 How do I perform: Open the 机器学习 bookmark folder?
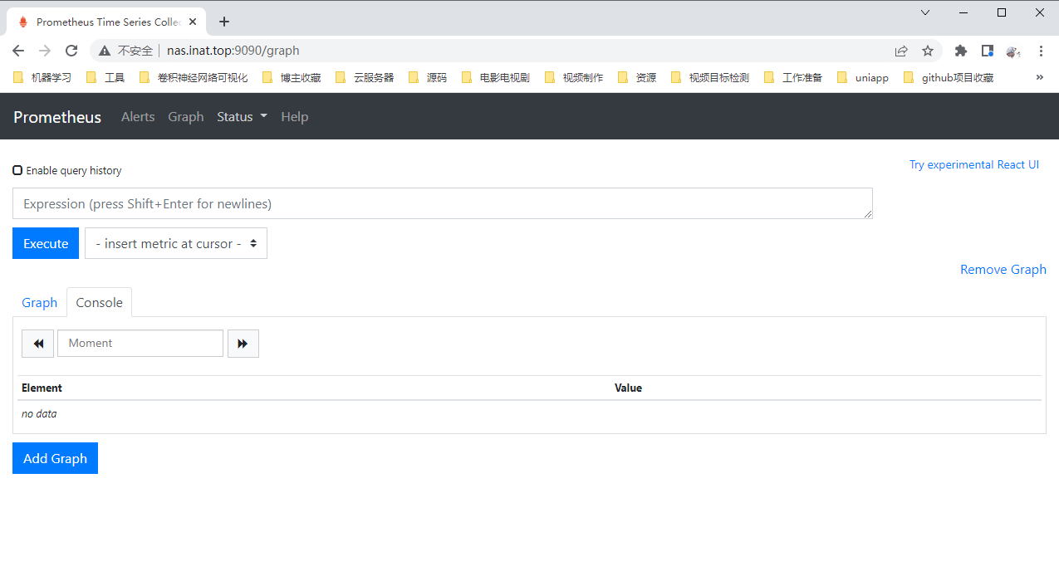(42, 77)
